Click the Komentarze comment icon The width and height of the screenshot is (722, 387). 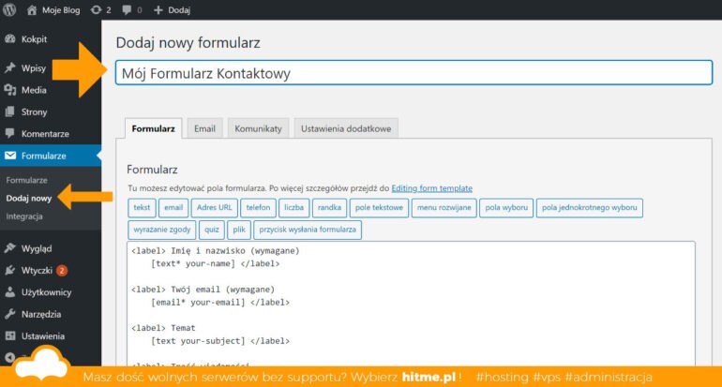tap(10, 133)
